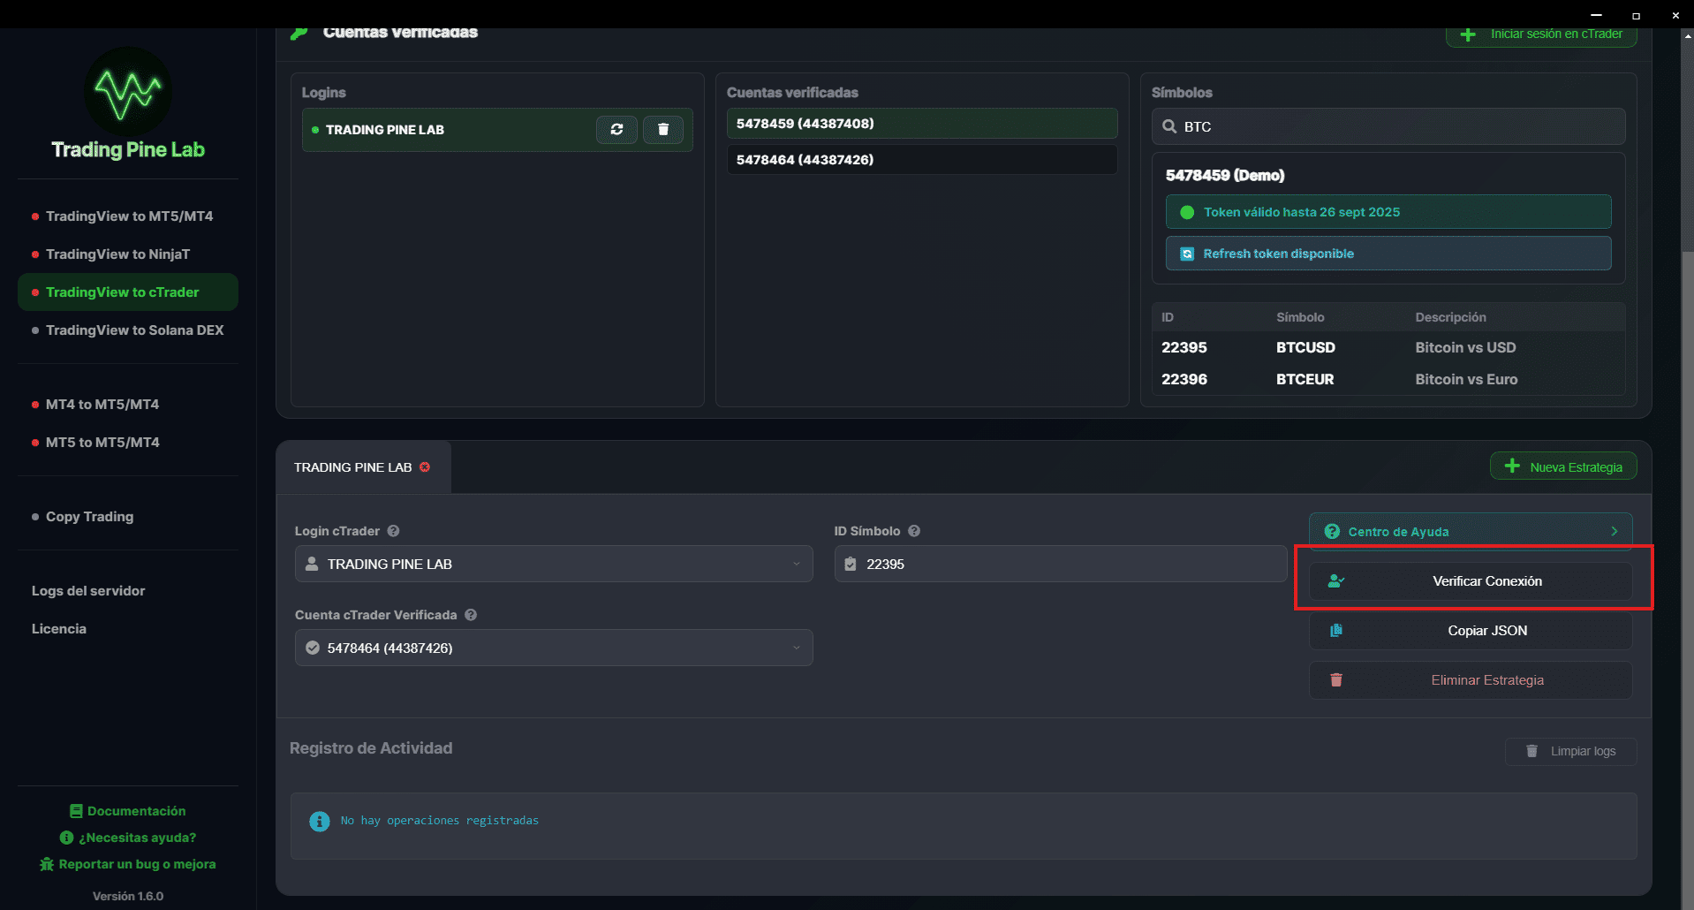Switch to the TRADING PINE LAB strategy tab
Viewport: 1694px width, 910px height.
[352, 466]
